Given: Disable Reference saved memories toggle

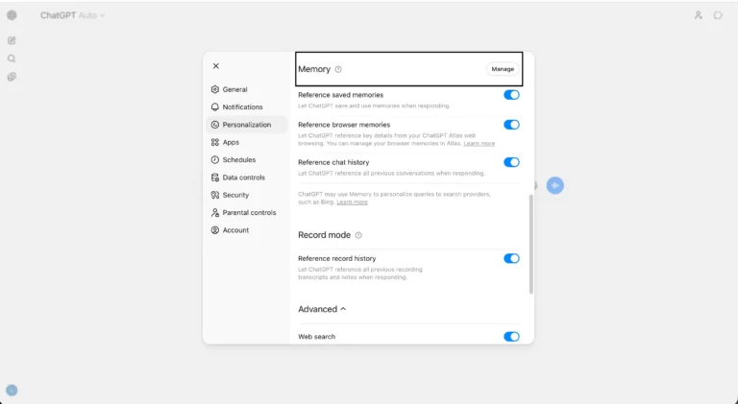Looking at the screenshot, I should (511, 95).
